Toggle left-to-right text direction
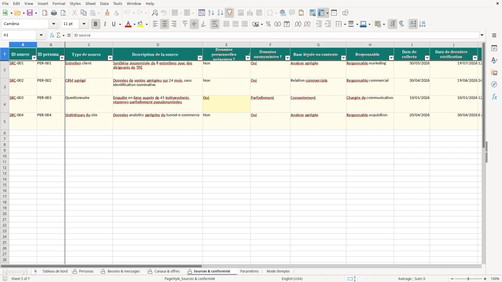The height and width of the screenshot is (282, 502). 392,24
